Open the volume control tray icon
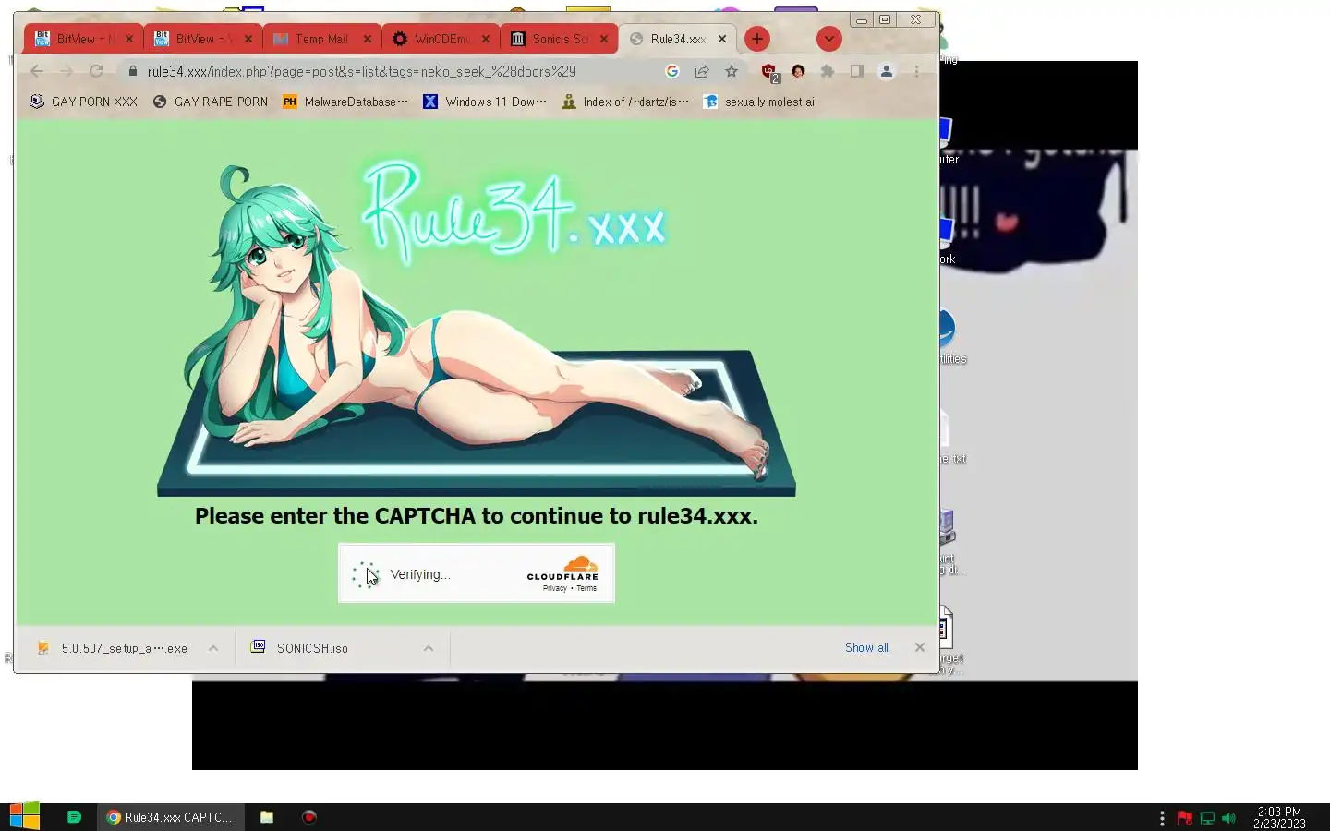 [1228, 818]
